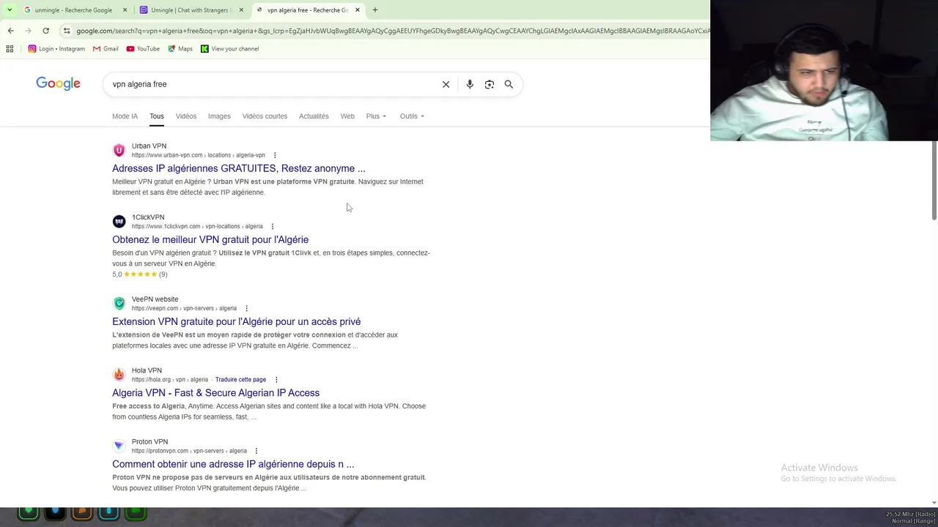938x527 pixels.
Task: Open Comment obtenir une adresse IP algérienne link
Action: pyautogui.click(x=233, y=464)
